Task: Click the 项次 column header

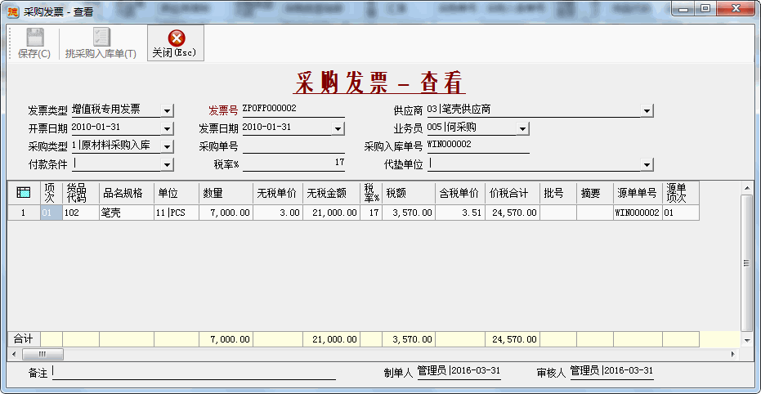Action: click(51, 193)
